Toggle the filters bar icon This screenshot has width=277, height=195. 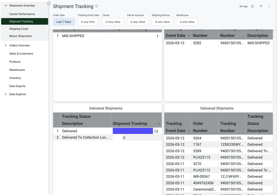261,6
